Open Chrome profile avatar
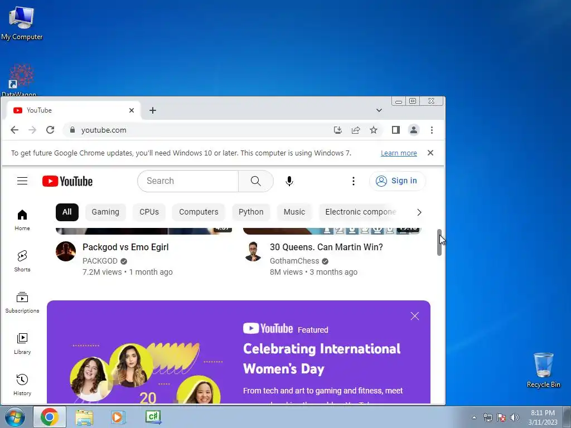The image size is (571, 428). [414, 130]
